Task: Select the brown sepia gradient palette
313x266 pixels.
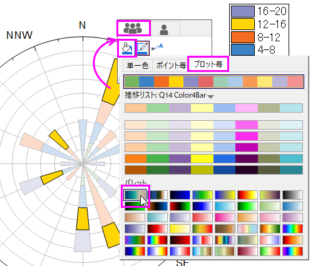Action: tap(225, 228)
